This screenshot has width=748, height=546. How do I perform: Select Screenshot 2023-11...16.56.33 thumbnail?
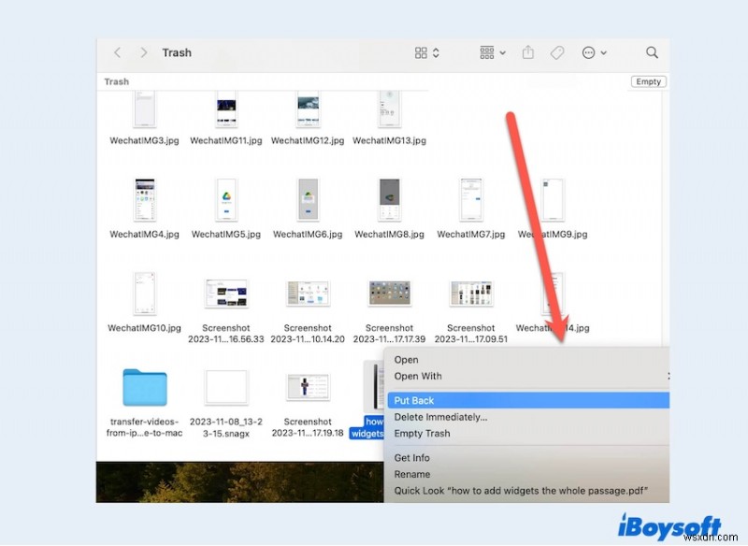tap(226, 294)
